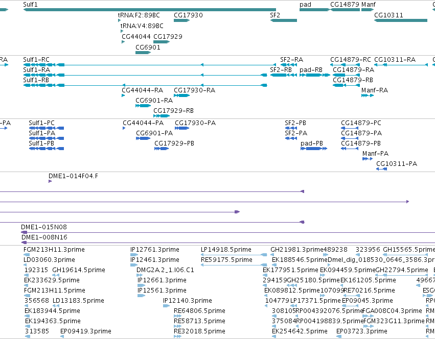Image resolution: width=435 pixels, height=339 pixels.
Task: Select the pad-RB transcript glyph
Action: pos(315,75)
